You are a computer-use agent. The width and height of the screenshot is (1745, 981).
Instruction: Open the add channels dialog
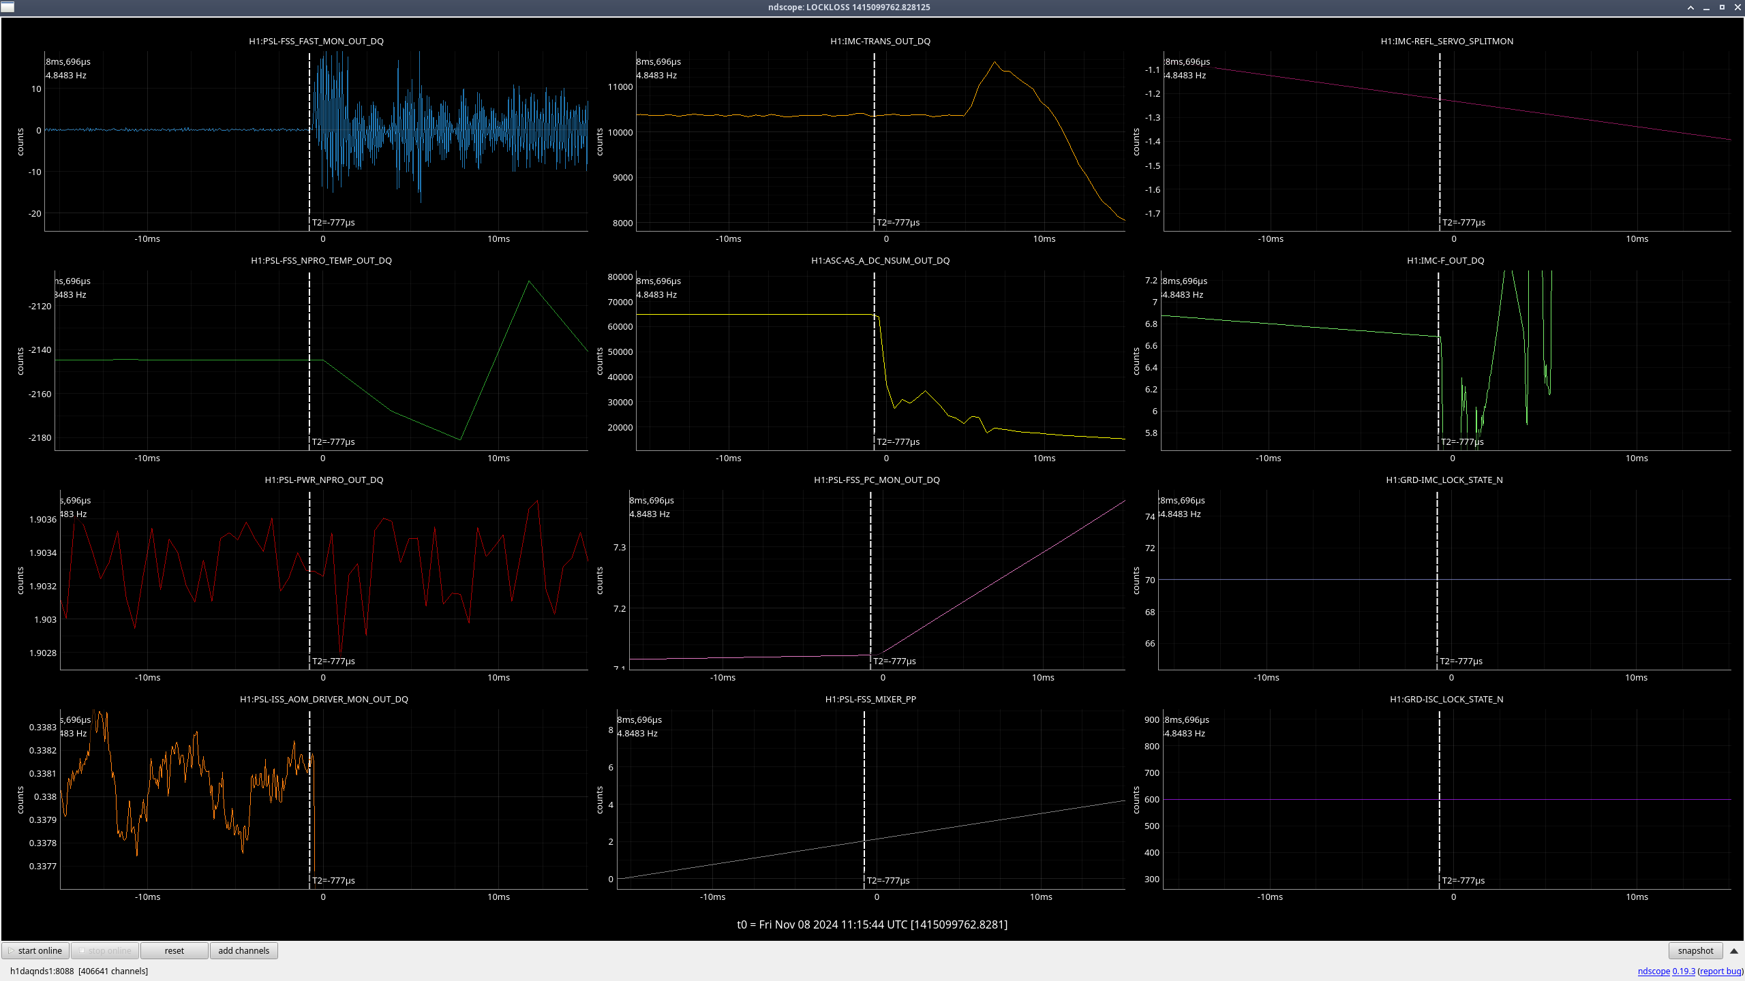[243, 950]
